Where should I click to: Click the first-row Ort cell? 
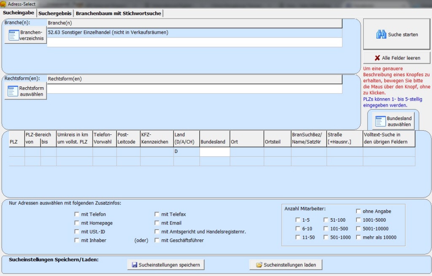(x=247, y=152)
